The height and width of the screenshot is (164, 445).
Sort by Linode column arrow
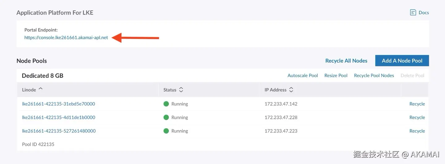coord(40,89)
